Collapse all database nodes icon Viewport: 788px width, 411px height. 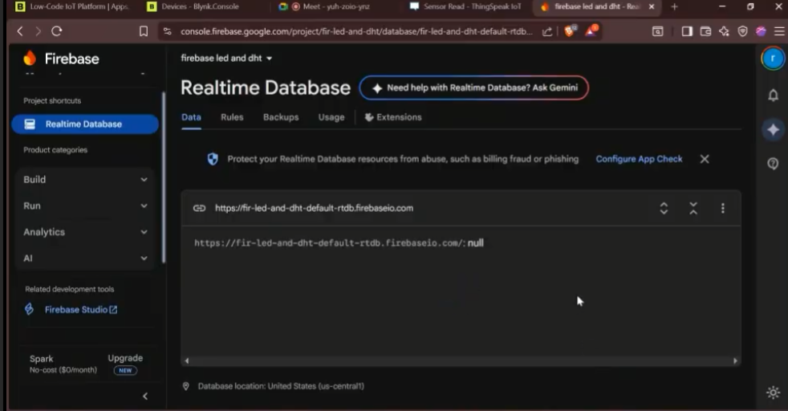click(693, 208)
